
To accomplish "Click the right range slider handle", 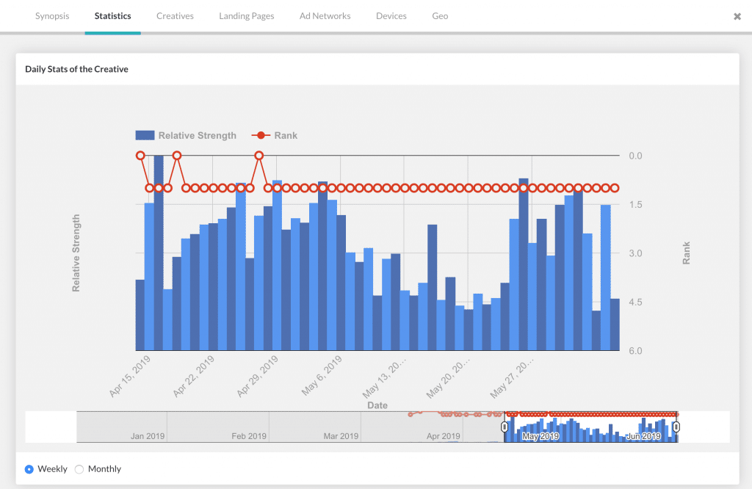I will point(677,427).
